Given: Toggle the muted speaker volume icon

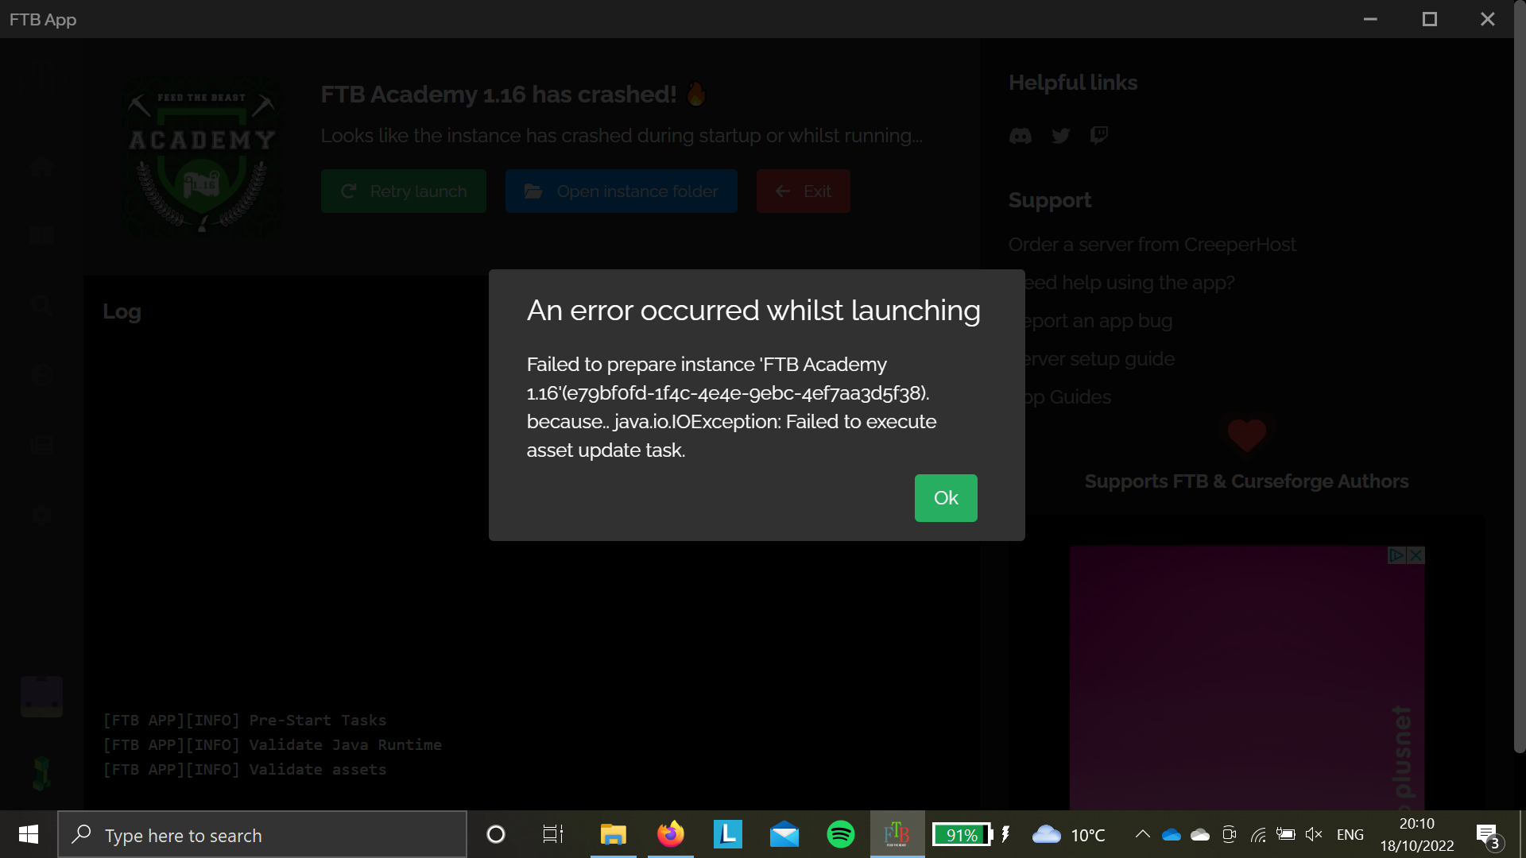Looking at the screenshot, I should 1314,834.
